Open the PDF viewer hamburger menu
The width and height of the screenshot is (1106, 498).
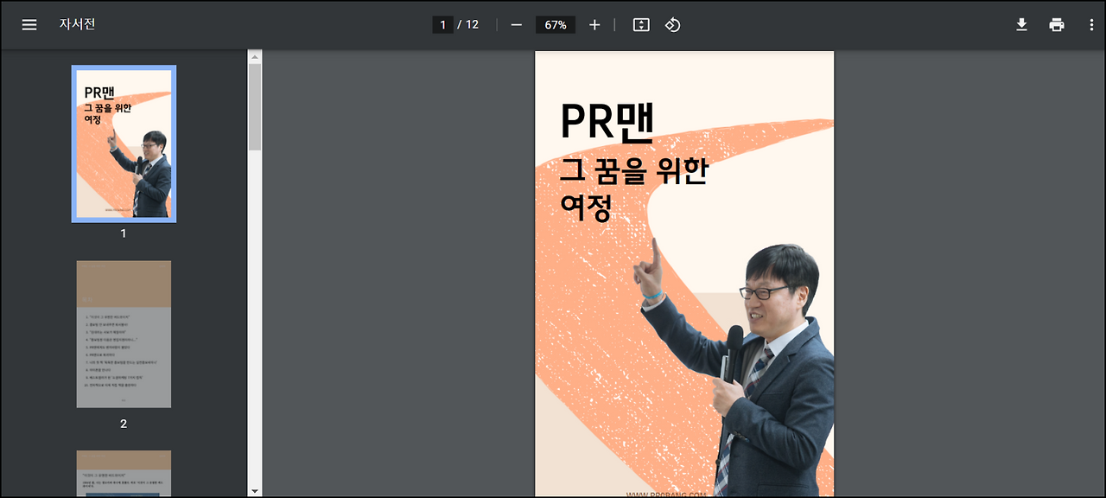[x=29, y=24]
